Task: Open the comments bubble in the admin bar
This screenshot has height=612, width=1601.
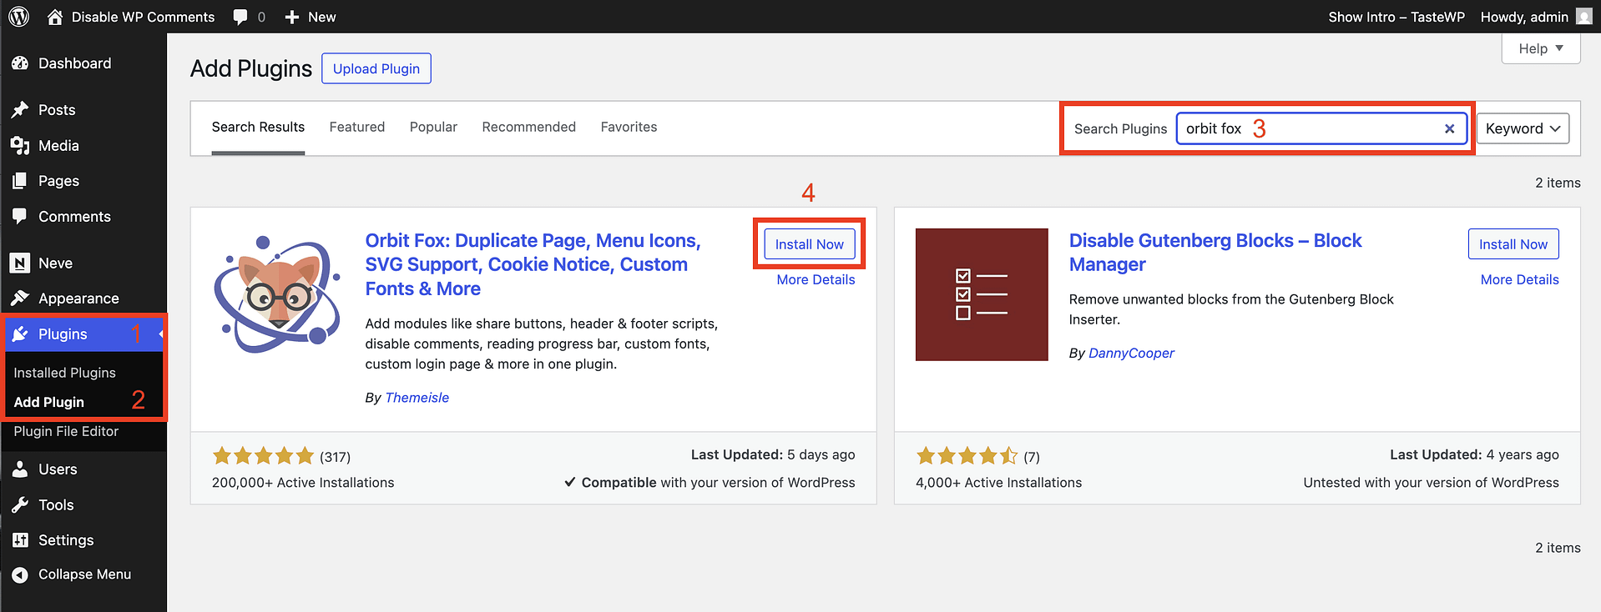Action: point(240,17)
